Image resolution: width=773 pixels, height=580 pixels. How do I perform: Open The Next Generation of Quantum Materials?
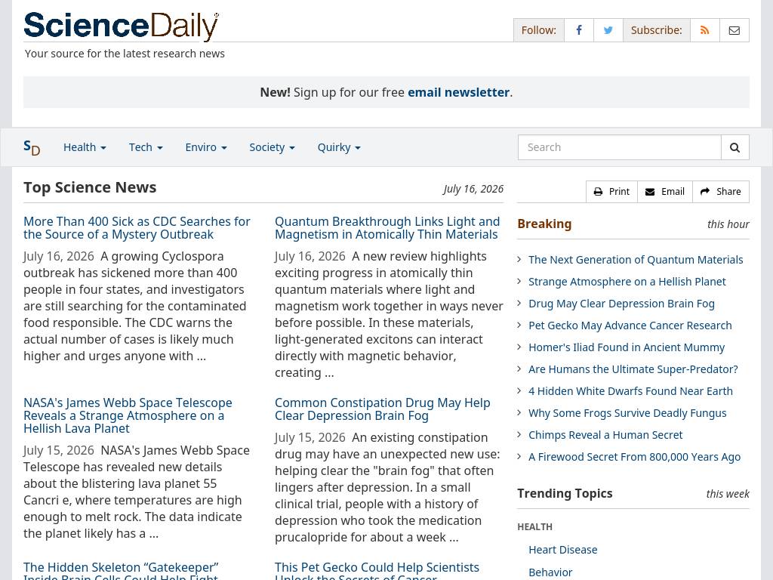pyautogui.click(x=636, y=260)
